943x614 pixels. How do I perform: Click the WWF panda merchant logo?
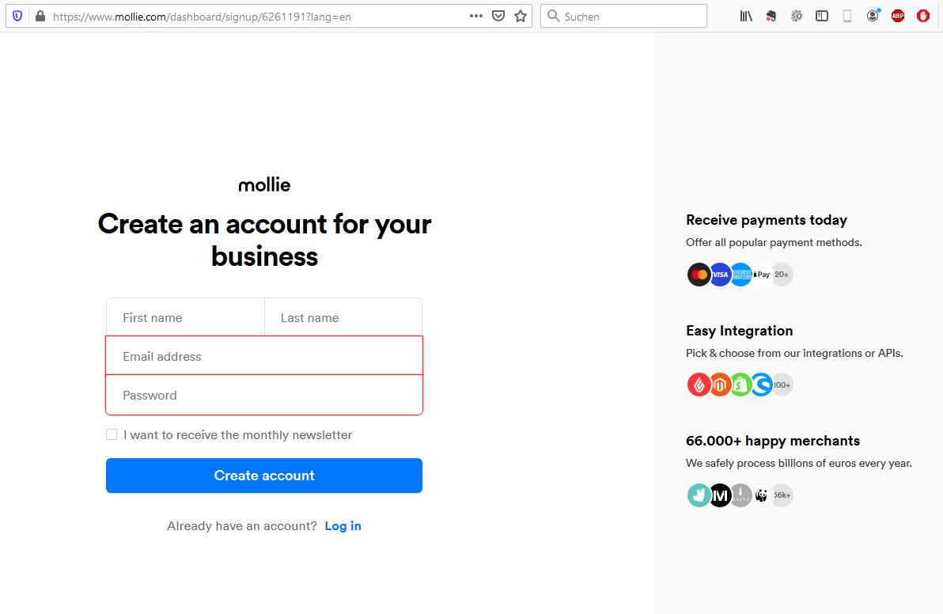pyautogui.click(x=761, y=495)
